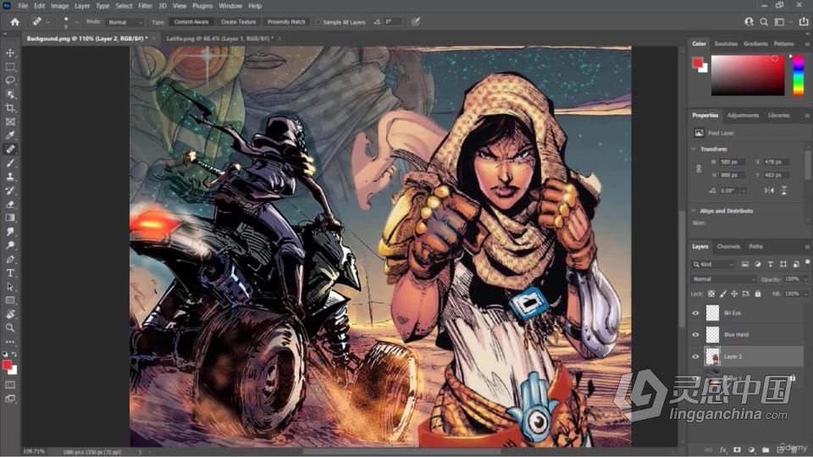The image size is (813, 457).
Task: Open the Opacity slider dropdown arrow
Action: coord(805,279)
